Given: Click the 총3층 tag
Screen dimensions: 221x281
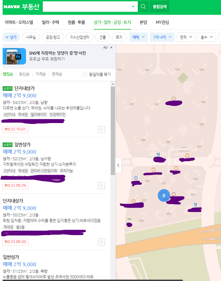Looking at the screenshot, I should tap(20, 227).
